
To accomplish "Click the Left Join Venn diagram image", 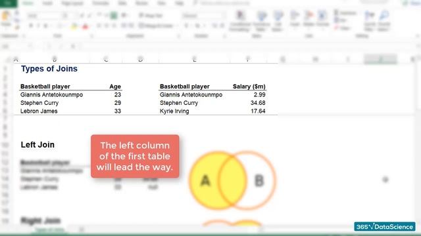I will (232, 180).
